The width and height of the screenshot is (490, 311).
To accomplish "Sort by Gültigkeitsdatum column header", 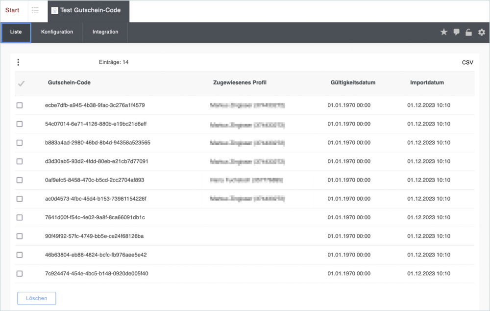I will (353, 82).
